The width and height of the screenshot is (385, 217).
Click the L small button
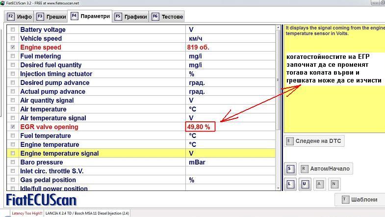point(290,184)
